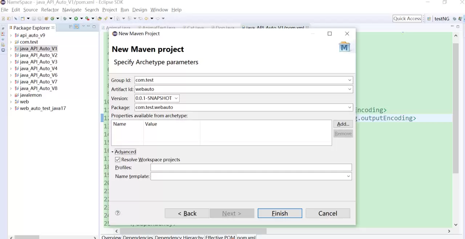The width and height of the screenshot is (465, 239).
Task: Click Collapse All in Package Explorer
Action: pyautogui.click(x=71, y=27)
